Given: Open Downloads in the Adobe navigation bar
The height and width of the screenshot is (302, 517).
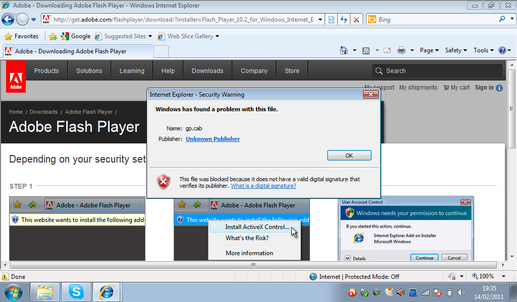Looking at the screenshot, I should [208, 70].
